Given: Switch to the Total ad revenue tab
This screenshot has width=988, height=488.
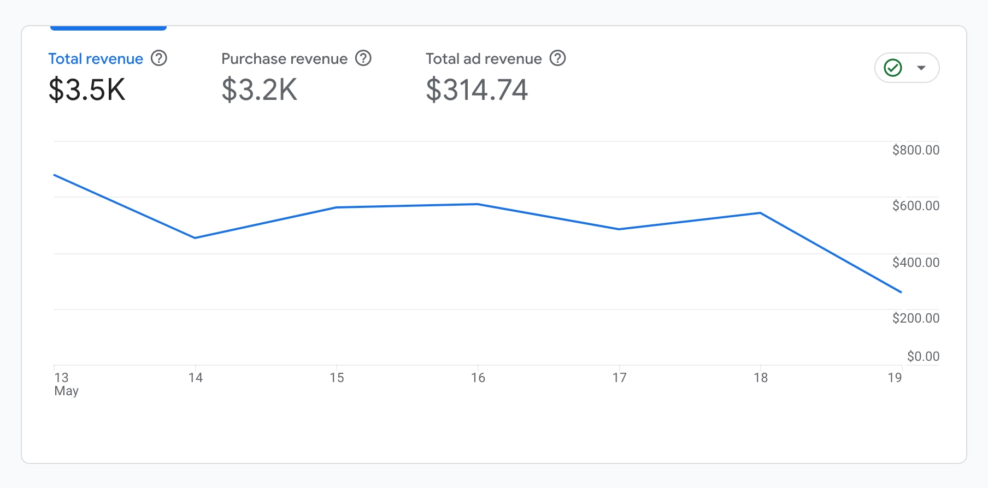Looking at the screenshot, I should [484, 59].
